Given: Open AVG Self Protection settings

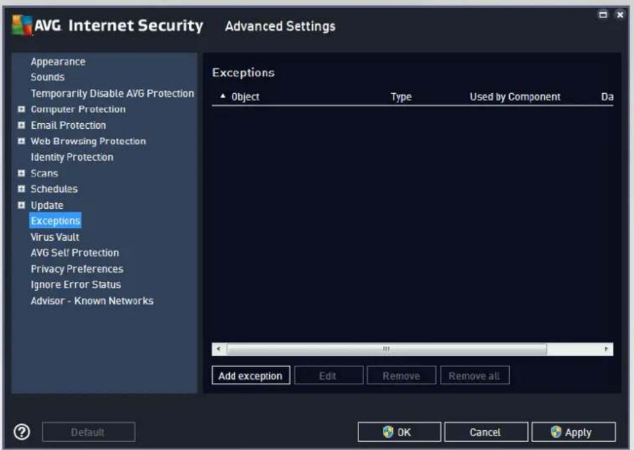Looking at the screenshot, I should (75, 253).
